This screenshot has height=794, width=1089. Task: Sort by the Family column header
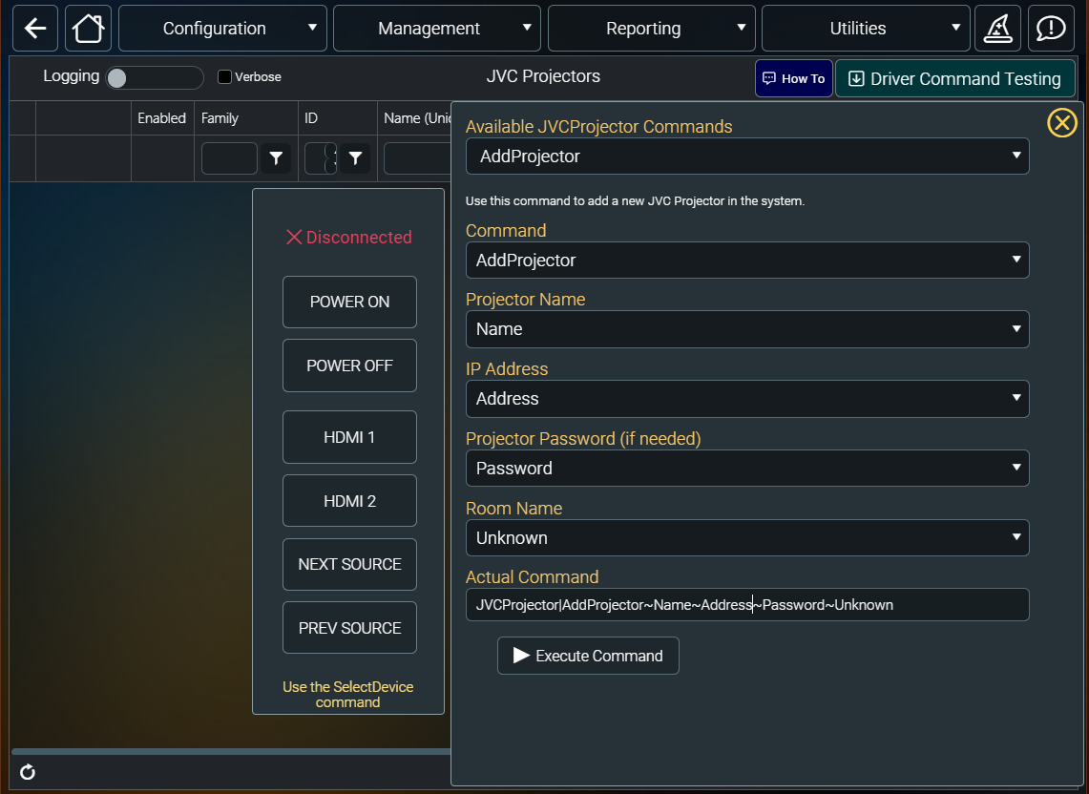point(246,118)
